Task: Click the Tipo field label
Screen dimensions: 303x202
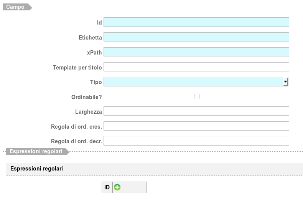Action: (96, 82)
